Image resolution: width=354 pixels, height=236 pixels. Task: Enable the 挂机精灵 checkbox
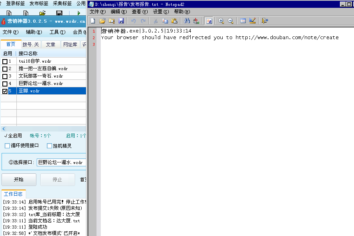click(49, 146)
